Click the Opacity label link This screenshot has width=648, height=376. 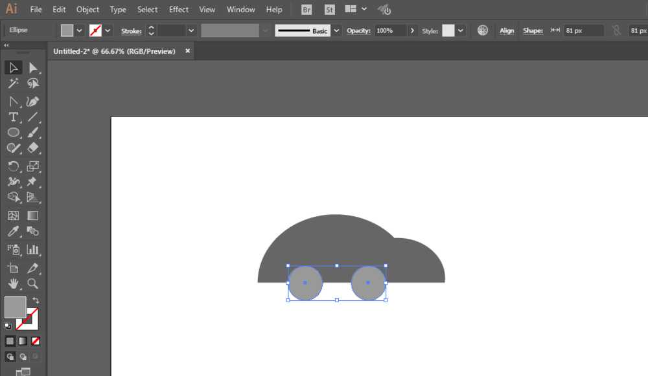coord(358,30)
